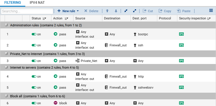This screenshot has height=106, width=216.
Task: Click the Private_Net network icon
Action: point(78,61)
